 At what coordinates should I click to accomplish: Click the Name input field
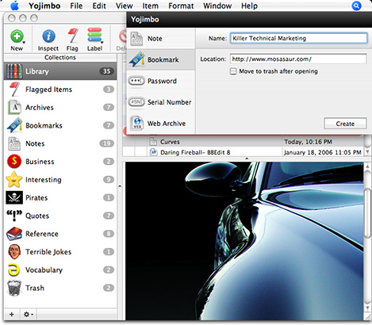tap(298, 38)
